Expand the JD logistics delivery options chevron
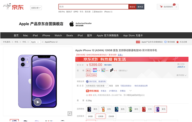This screenshot has height=122, width=192. pos(131,91)
